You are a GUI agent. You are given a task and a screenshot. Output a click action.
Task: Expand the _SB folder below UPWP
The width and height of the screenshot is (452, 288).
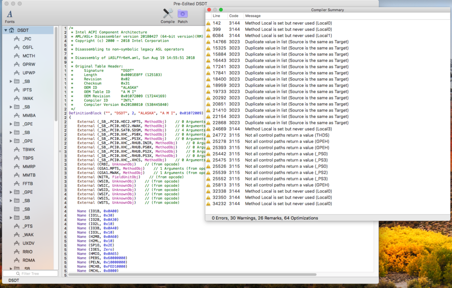11,81
